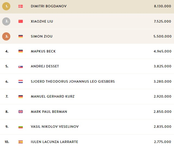The image size is (174, 146).
Task: Click the Slovak flag beside Andrej Desset
Action: (21, 67)
